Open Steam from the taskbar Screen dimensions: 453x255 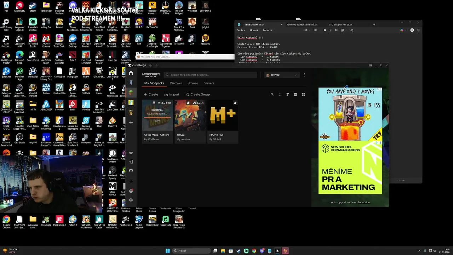coord(239,251)
